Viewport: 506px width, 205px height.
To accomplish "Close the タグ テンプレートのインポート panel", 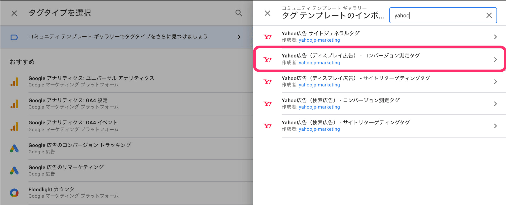I will 268,13.
